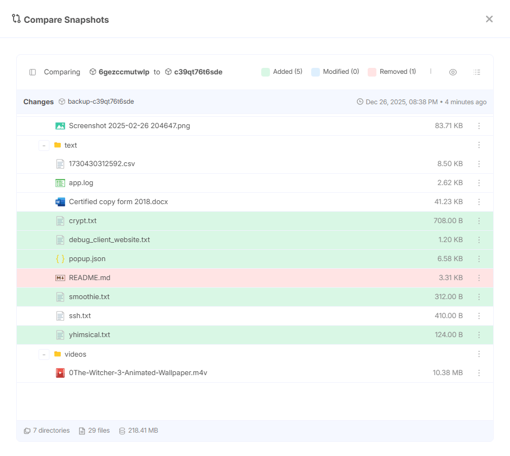Select source snapshot 6gezccmutwlp
Viewport: 510px width, 456px height.
[x=123, y=72]
